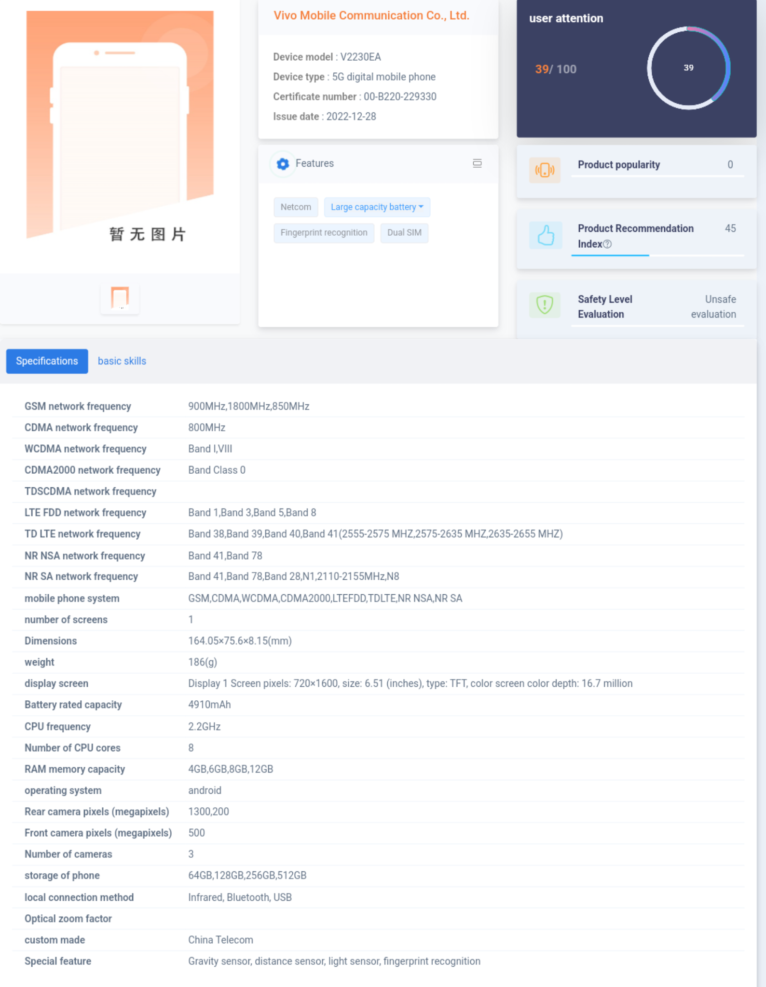766x987 pixels.
Task: Click the RAM 4GB,6GB,8GB,12GB value
Action: point(231,769)
